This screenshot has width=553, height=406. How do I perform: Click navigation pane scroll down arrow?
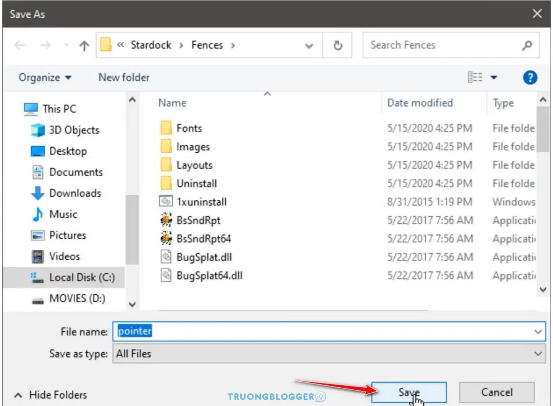coord(132,304)
